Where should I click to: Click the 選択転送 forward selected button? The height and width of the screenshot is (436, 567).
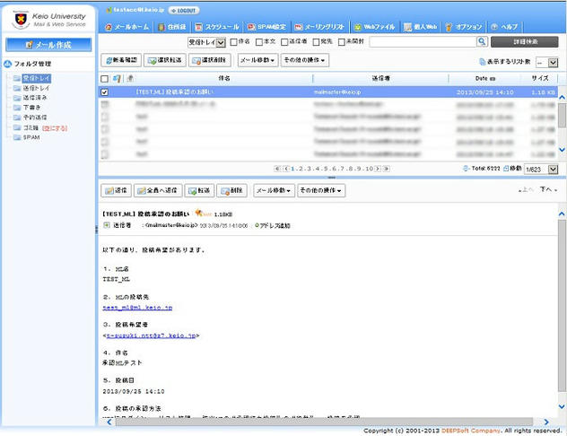pyautogui.click(x=164, y=61)
